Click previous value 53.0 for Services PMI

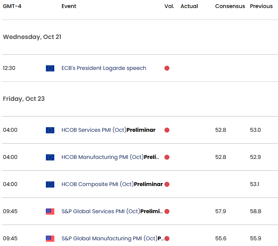[255, 130]
